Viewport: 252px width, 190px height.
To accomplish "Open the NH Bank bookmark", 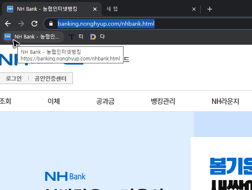I will click(33, 37).
